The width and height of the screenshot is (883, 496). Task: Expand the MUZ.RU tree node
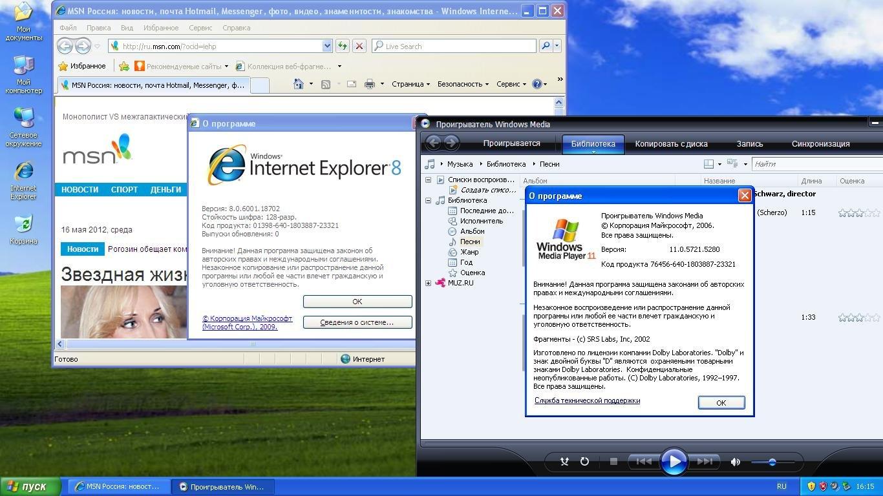pyautogui.click(x=428, y=283)
